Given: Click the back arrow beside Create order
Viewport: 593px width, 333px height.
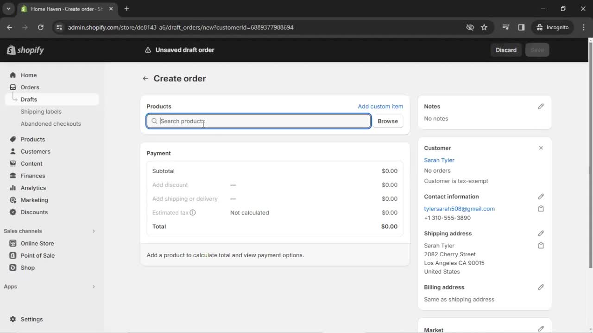Looking at the screenshot, I should click(145, 79).
